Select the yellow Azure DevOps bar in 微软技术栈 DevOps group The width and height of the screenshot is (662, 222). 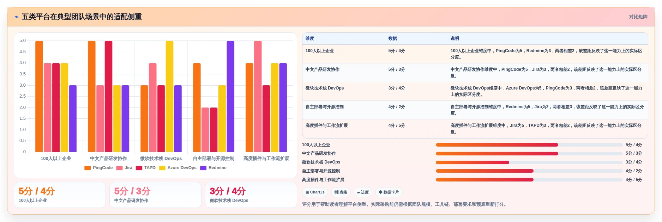pyautogui.click(x=169, y=96)
